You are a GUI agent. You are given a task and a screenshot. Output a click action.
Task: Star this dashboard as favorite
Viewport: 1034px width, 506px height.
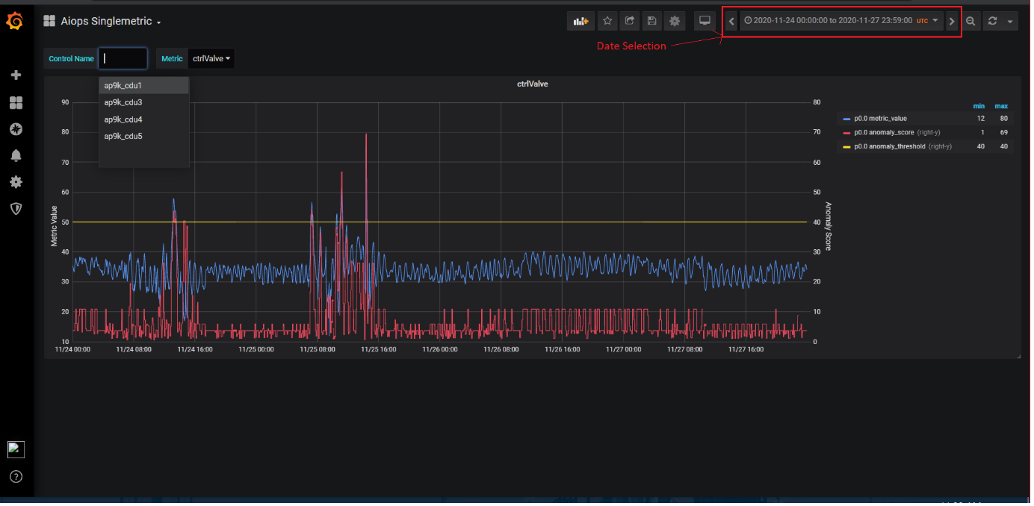point(607,22)
